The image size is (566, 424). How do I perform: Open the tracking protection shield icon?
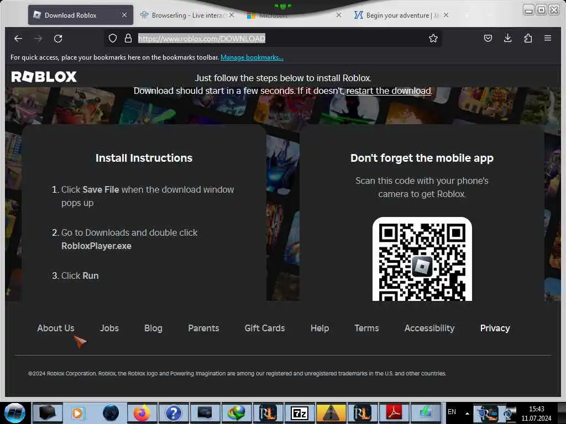[113, 38]
